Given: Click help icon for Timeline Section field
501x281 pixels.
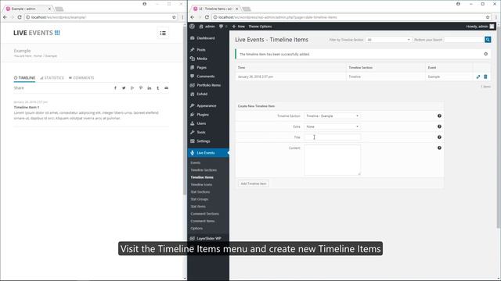Looking at the screenshot, I should [x=439, y=116].
